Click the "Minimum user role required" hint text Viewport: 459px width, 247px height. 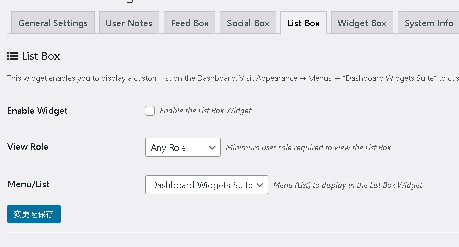point(309,148)
